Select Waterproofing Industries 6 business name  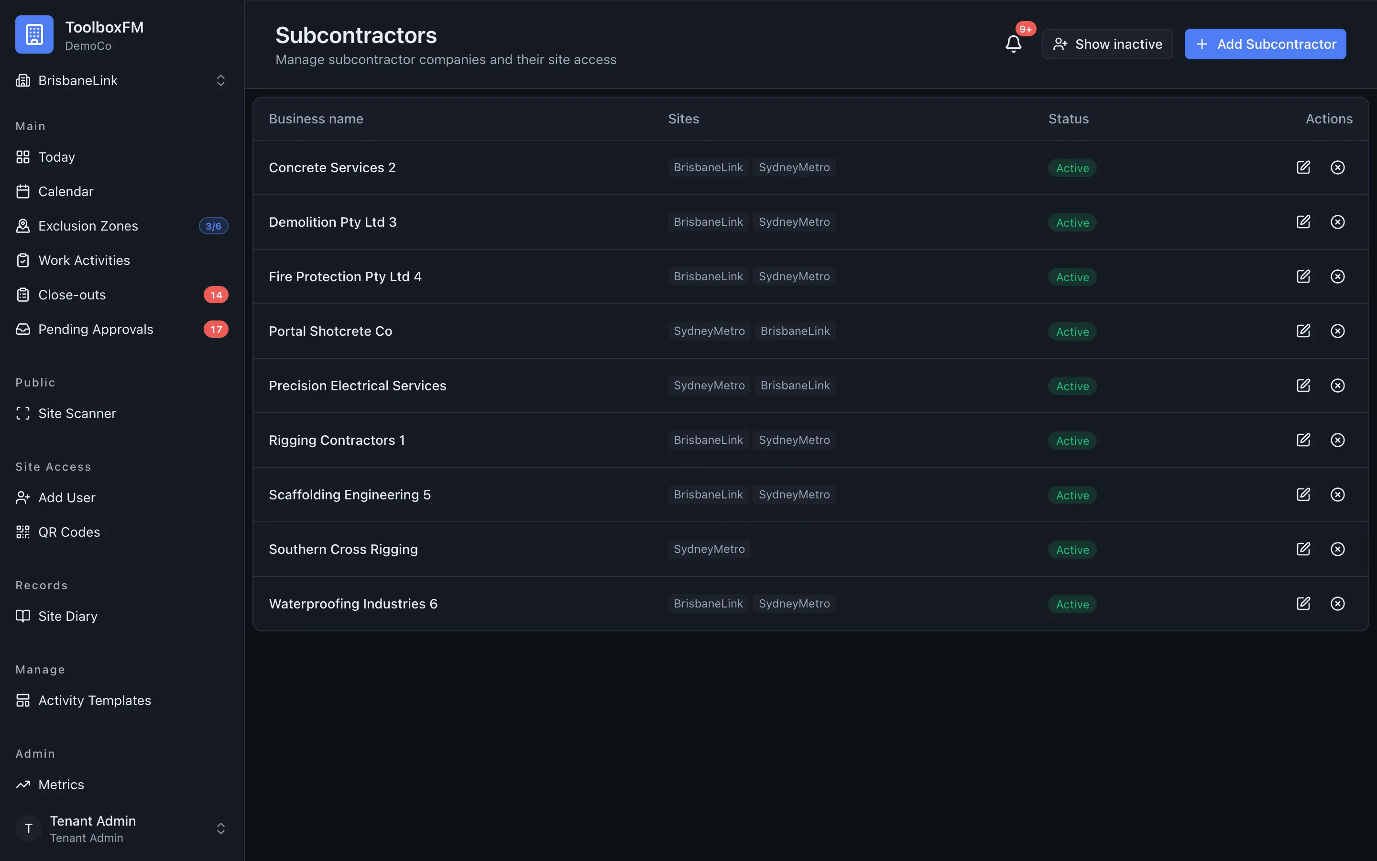[x=353, y=604]
